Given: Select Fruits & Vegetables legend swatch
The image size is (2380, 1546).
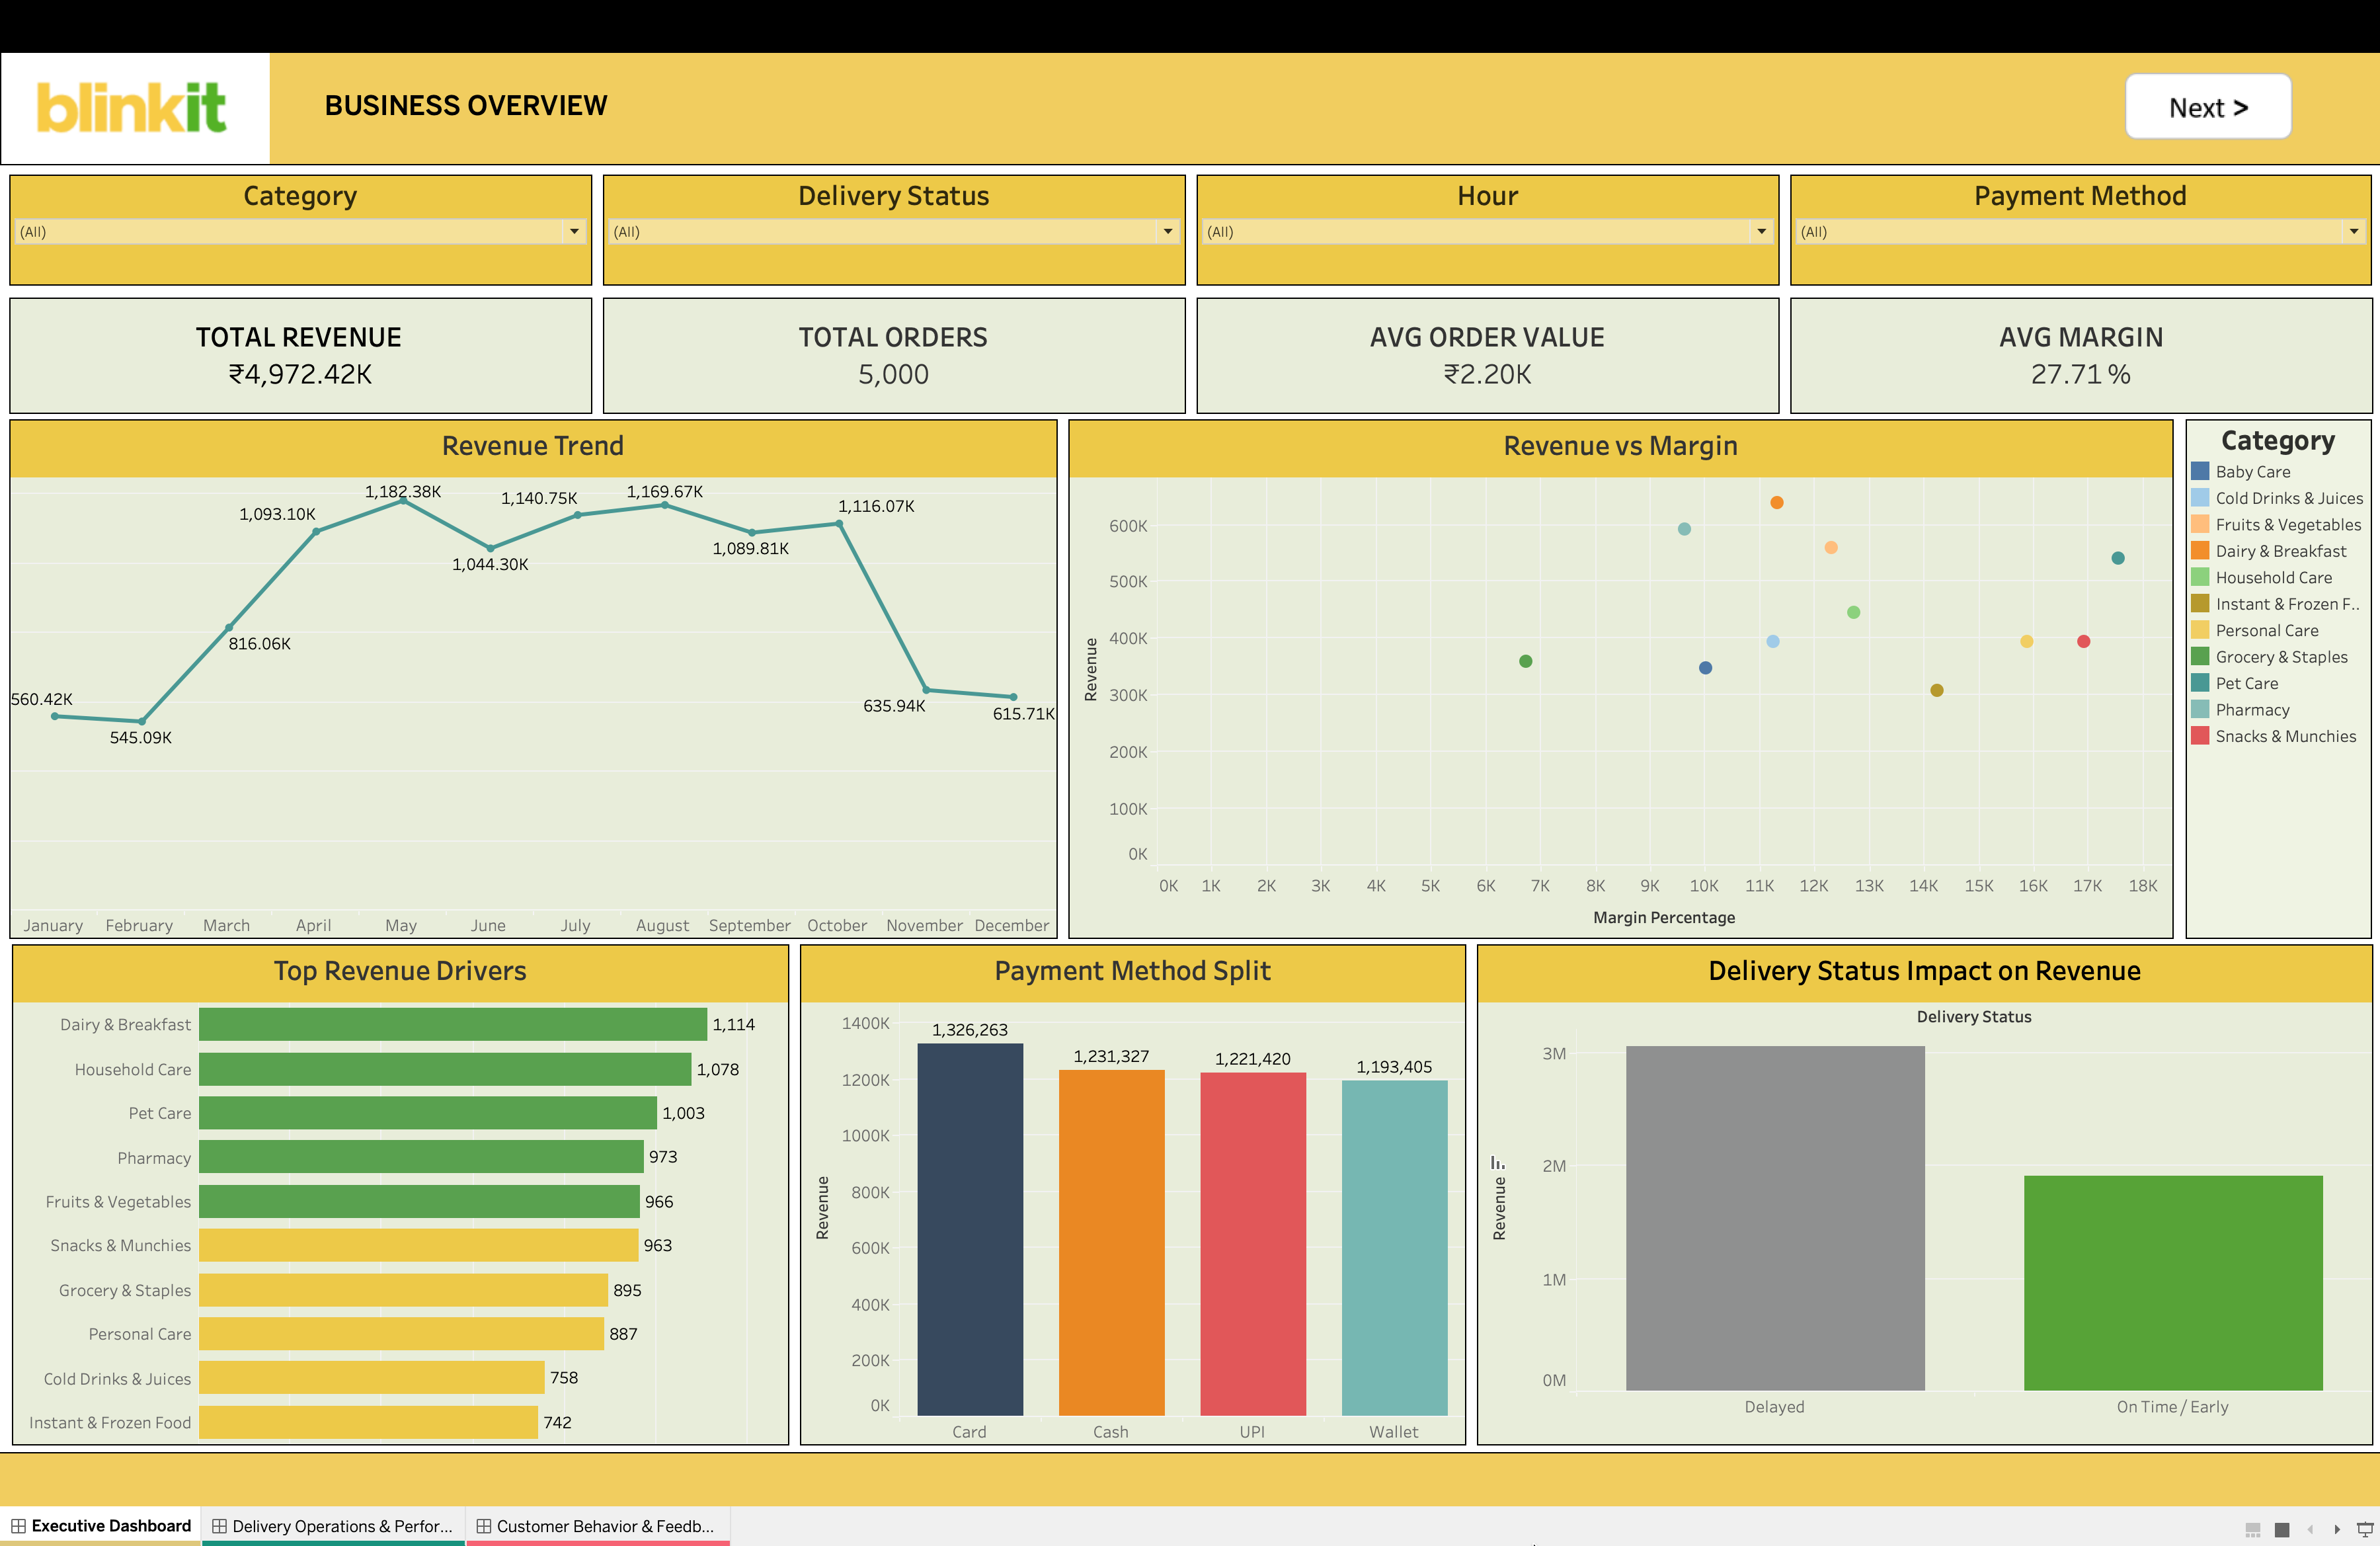Looking at the screenshot, I should (x=2200, y=524).
